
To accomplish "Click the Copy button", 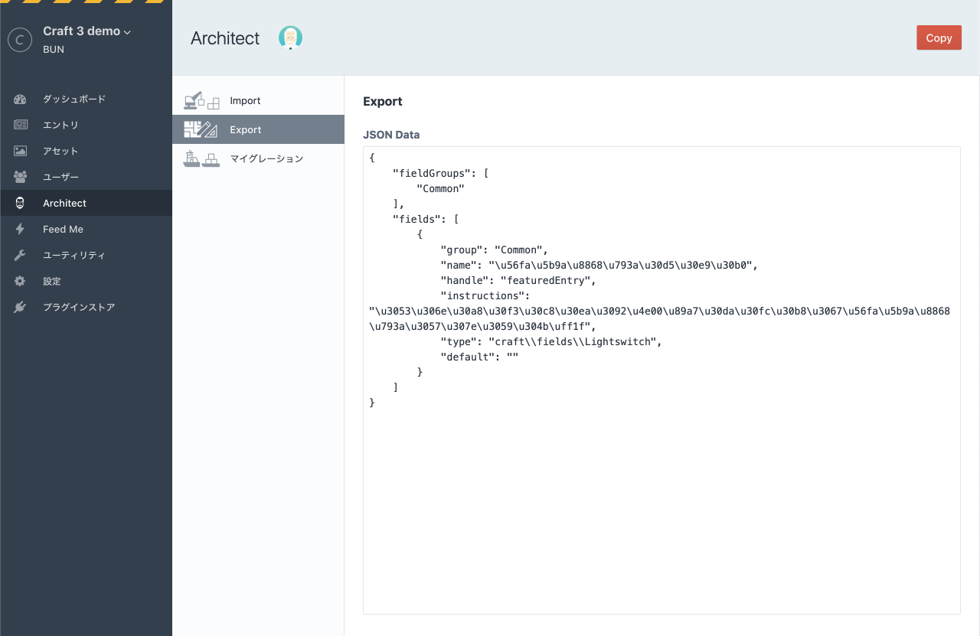I will [x=939, y=37].
